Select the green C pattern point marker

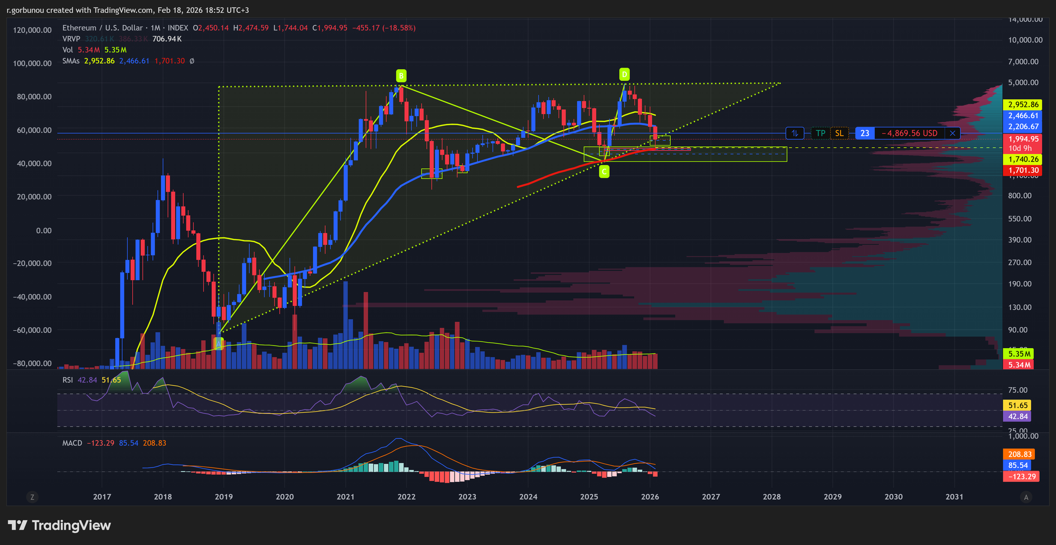pos(604,171)
